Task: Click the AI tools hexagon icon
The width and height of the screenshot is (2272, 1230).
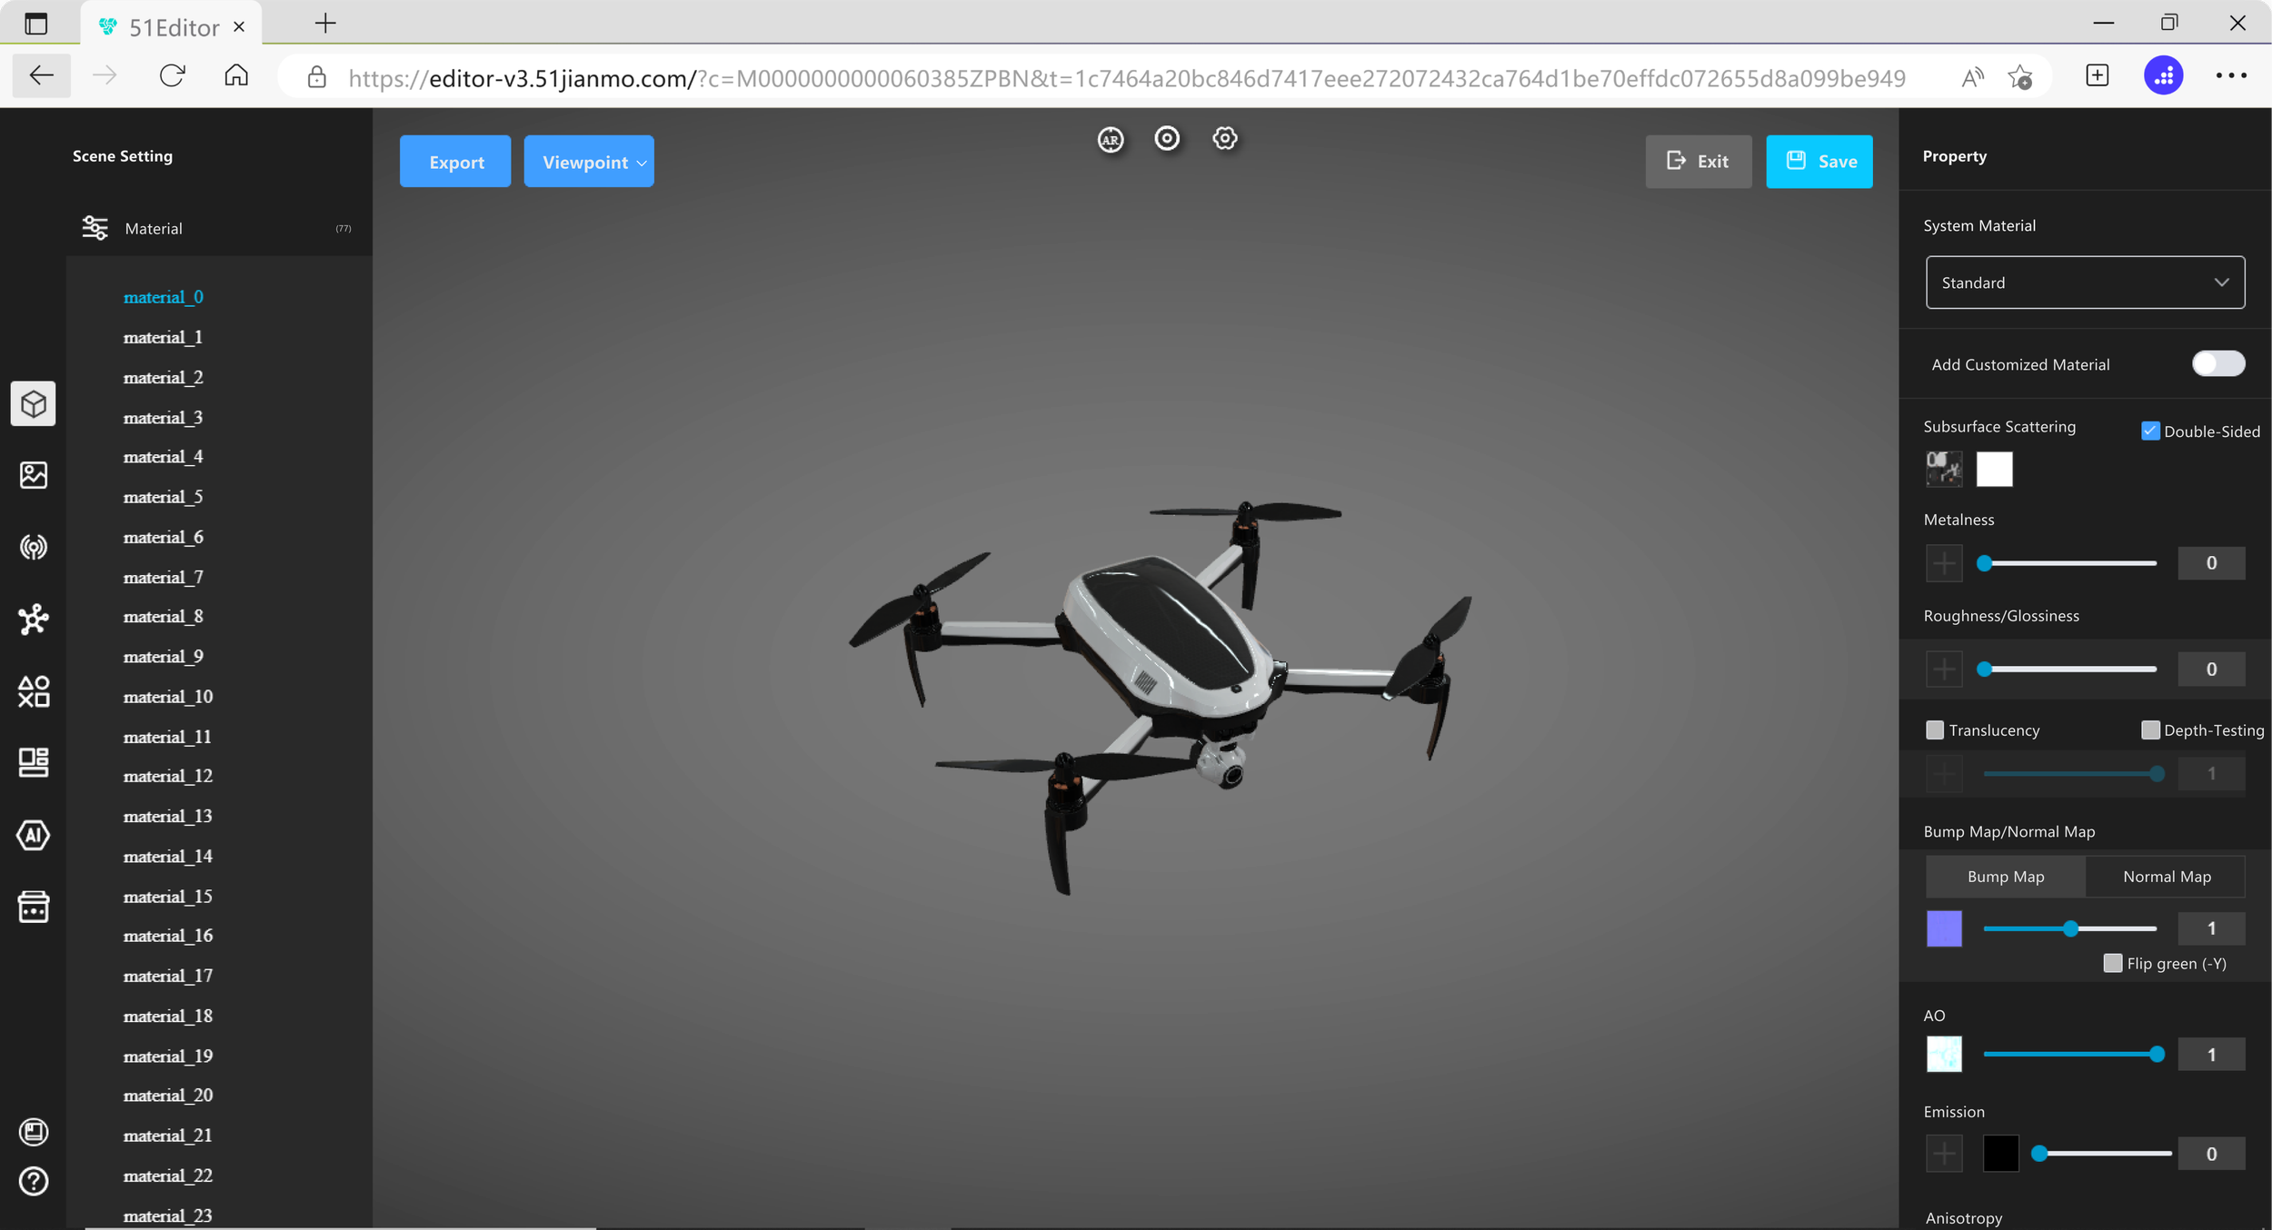Action: point(34,835)
